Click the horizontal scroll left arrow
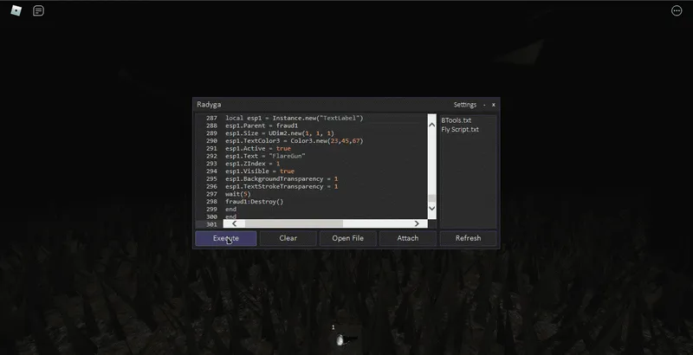693x355 pixels. pos(235,223)
